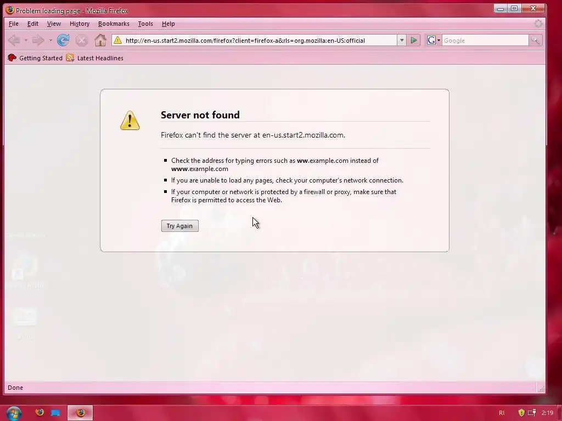The image size is (562, 421).
Task: Go to the Home page
Action: 100,40
